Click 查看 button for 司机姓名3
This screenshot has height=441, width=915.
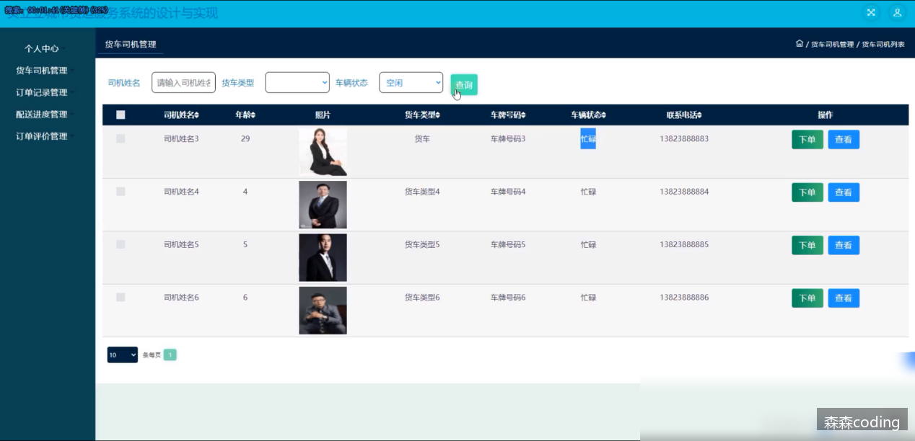844,140
